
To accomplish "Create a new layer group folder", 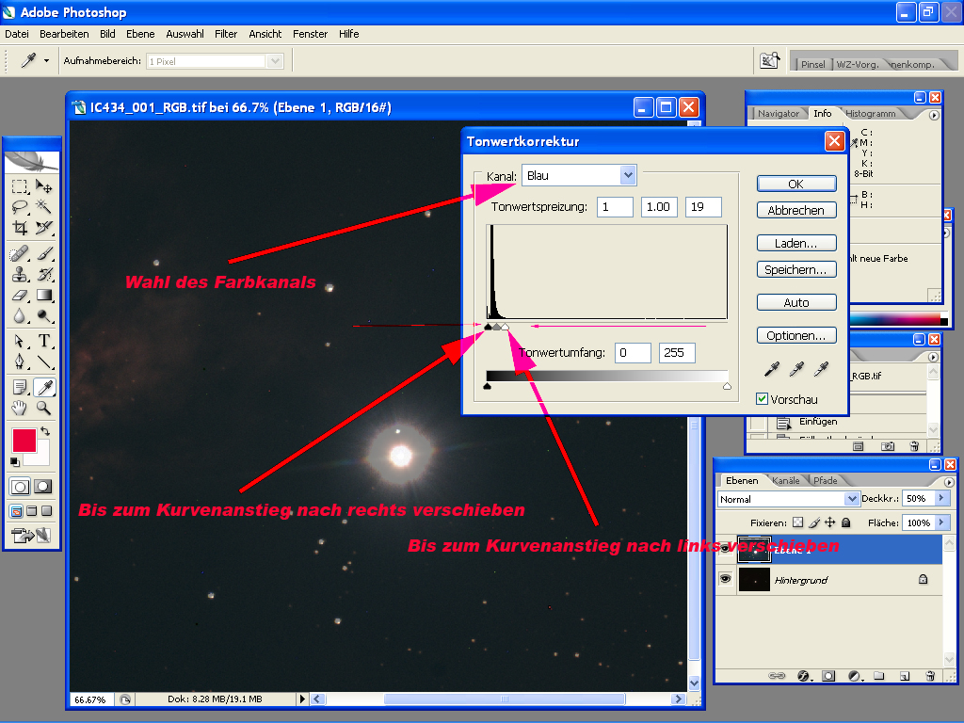I will click(x=879, y=676).
